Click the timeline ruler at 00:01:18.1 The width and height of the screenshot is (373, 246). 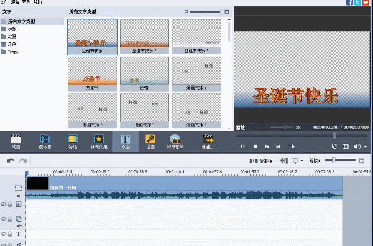click(175, 172)
